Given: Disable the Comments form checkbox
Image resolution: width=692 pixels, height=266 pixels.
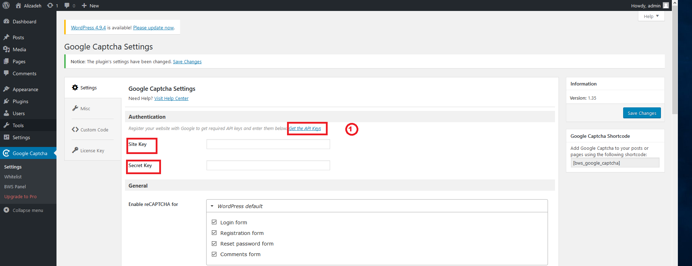Looking at the screenshot, I should pyautogui.click(x=214, y=254).
